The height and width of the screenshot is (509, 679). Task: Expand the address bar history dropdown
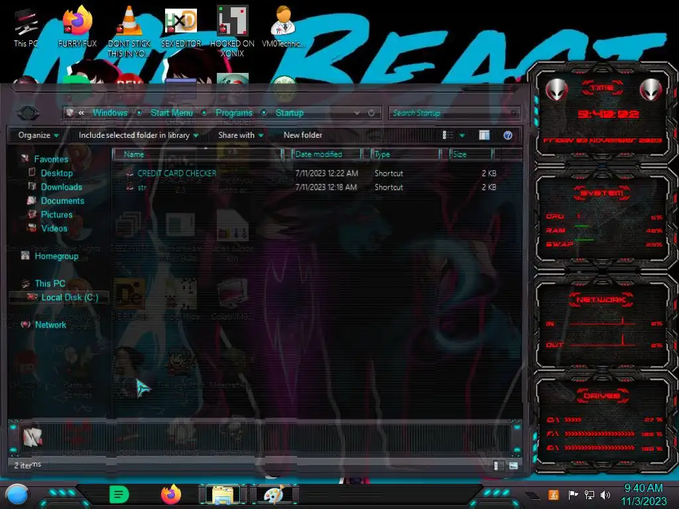point(357,113)
